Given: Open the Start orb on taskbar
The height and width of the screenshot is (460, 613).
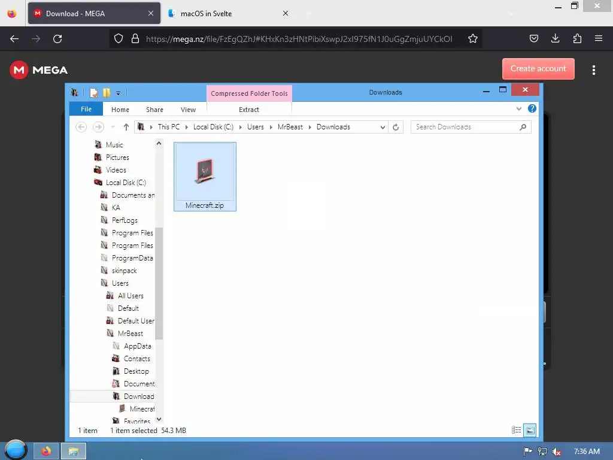Looking at the screenshot, I should [16, 450].
